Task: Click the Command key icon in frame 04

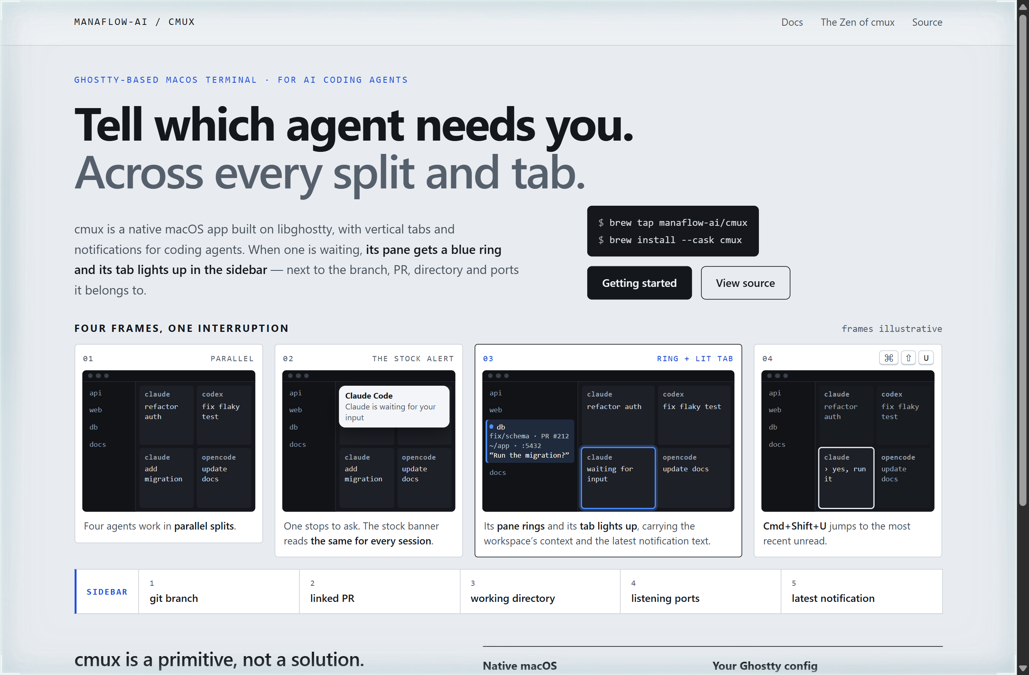Action: (x=888, y=358)
